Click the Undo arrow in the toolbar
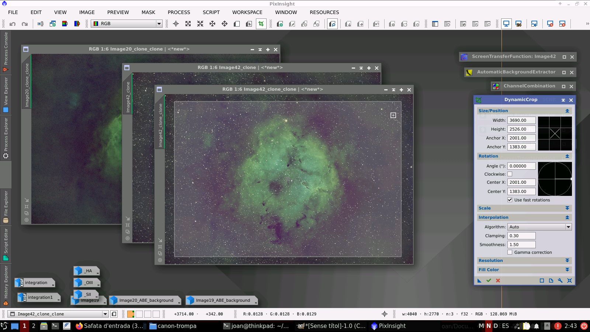The image size is (590, 332). (13, 24)
